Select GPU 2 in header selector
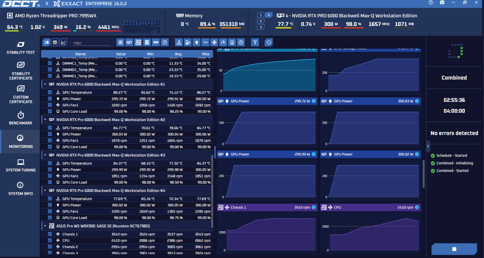The image size is (484, 258). 261,21
